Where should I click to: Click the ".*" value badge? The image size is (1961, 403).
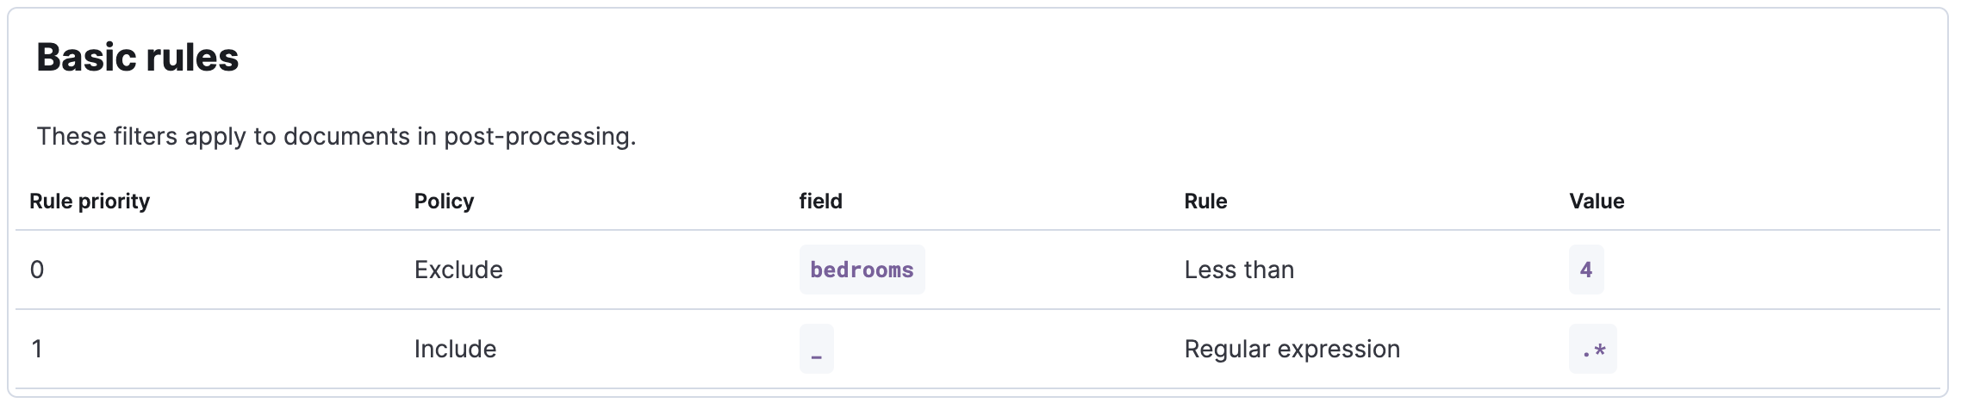pyautogui.click(x=1592, y=349)
